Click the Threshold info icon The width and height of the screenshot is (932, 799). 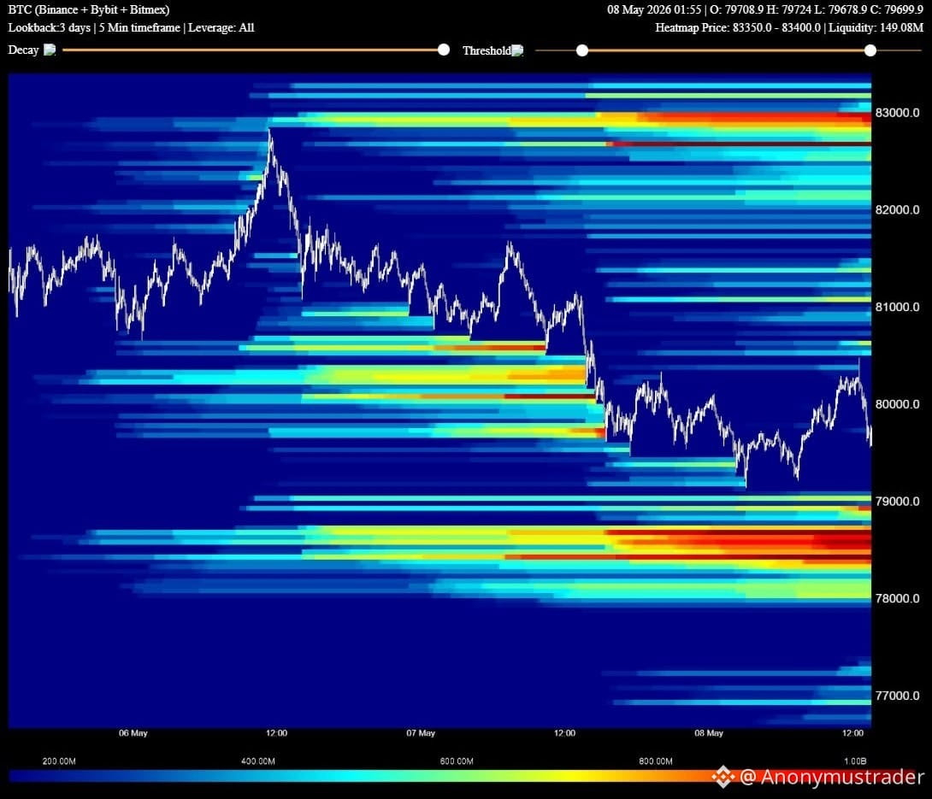517,50
